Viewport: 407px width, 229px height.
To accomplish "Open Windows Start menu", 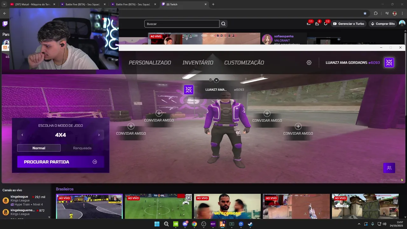I will point(157,224).
